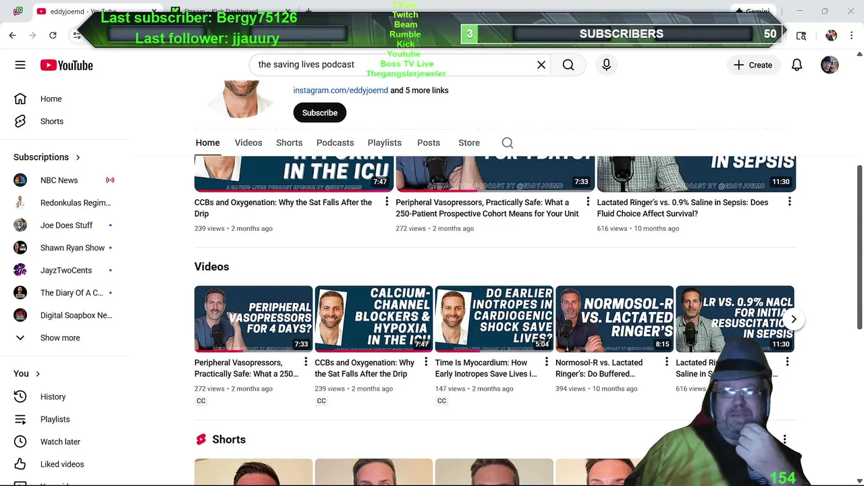Switch to the channel Home tab
Image resolution: width=864 pixels, height=486 pixels.
coord(208,142)
